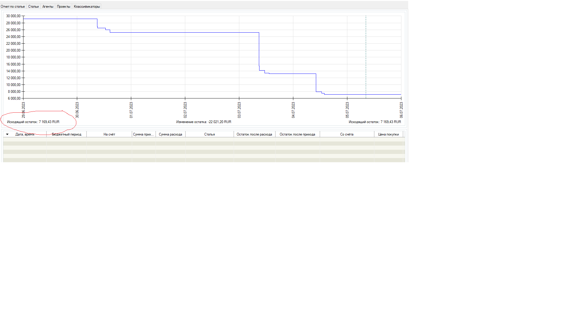
Task: Select the Статья column header
Action: pos(209,134)
